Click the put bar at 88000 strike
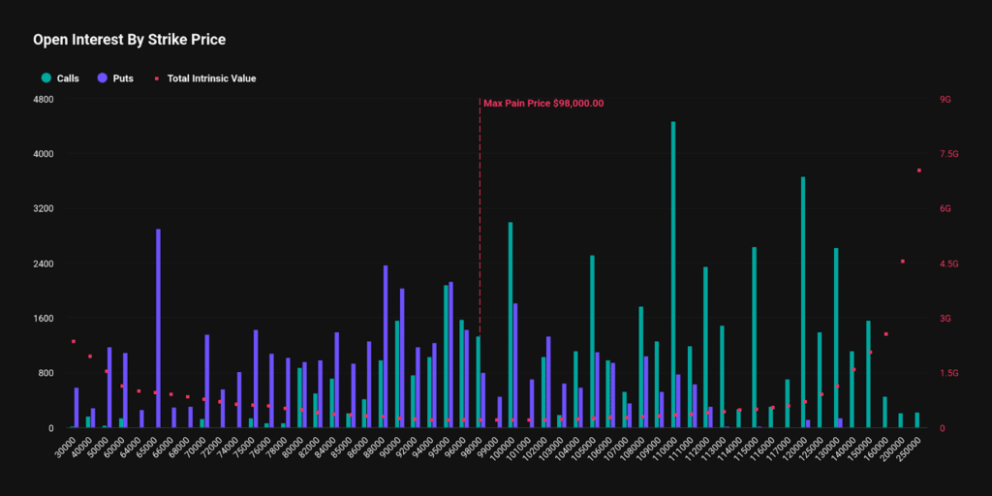 coord(386,347)
